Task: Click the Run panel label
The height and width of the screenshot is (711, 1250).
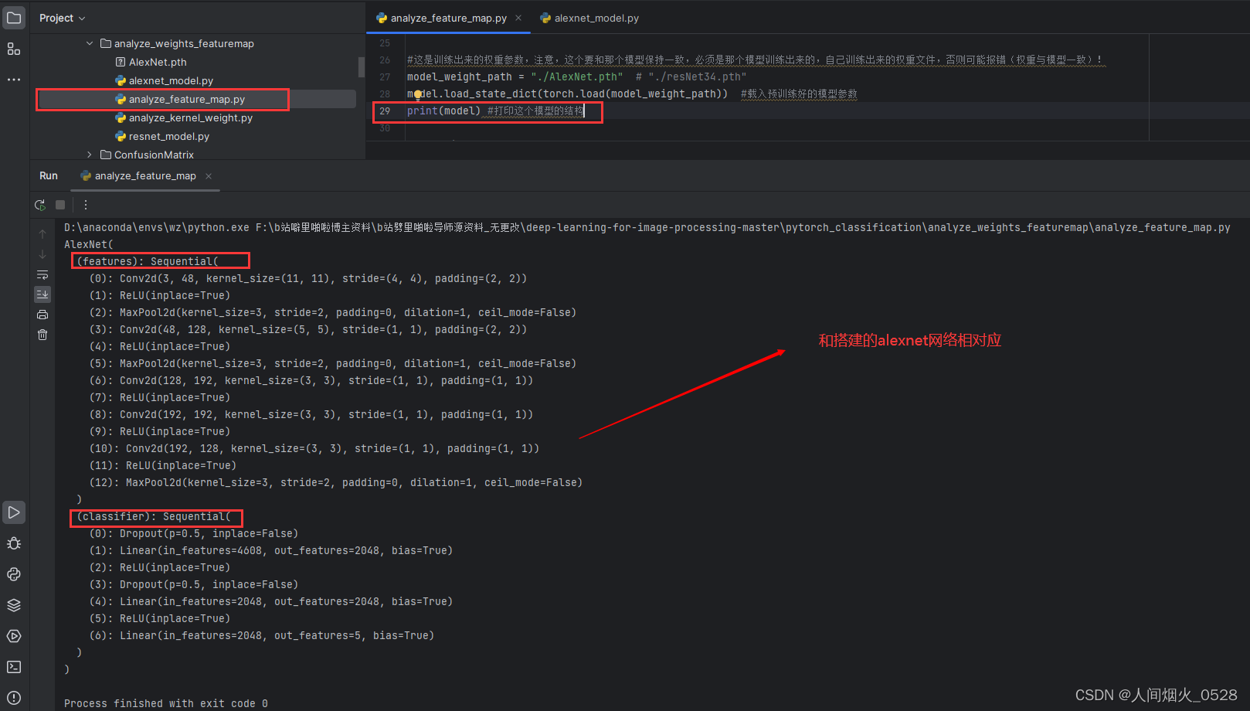Action: point(49,176)
